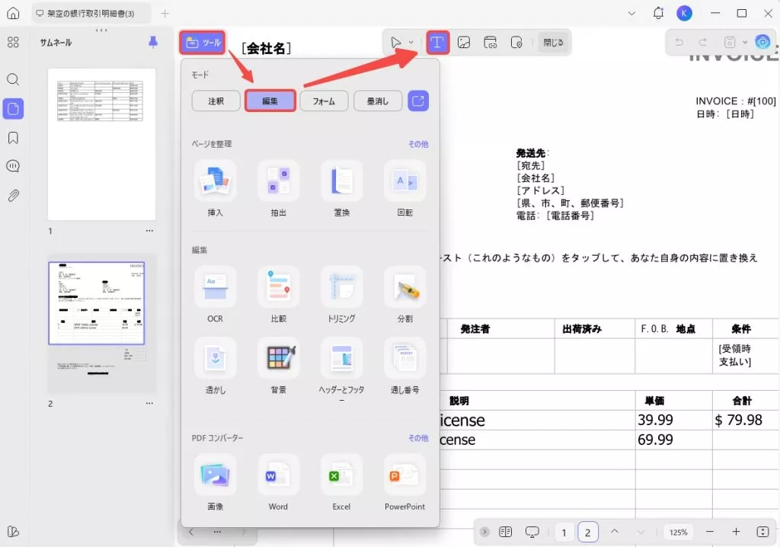780x547 pixels.
Task: Open the zoom level dropdown showing 125%
Action: (x=678, y=532)
